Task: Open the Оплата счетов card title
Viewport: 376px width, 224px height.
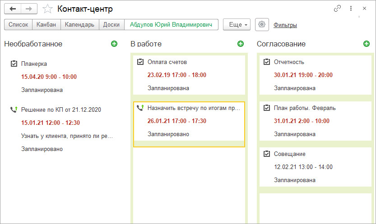Action: (x=167, y=62)
